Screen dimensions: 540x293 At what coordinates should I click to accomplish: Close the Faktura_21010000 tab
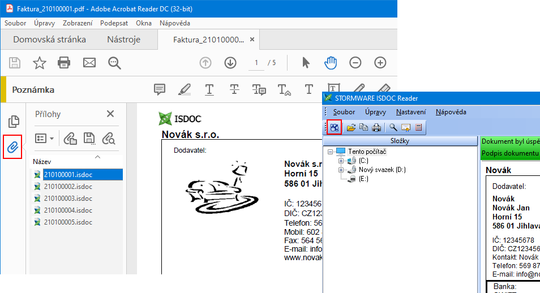coord(252,40)
